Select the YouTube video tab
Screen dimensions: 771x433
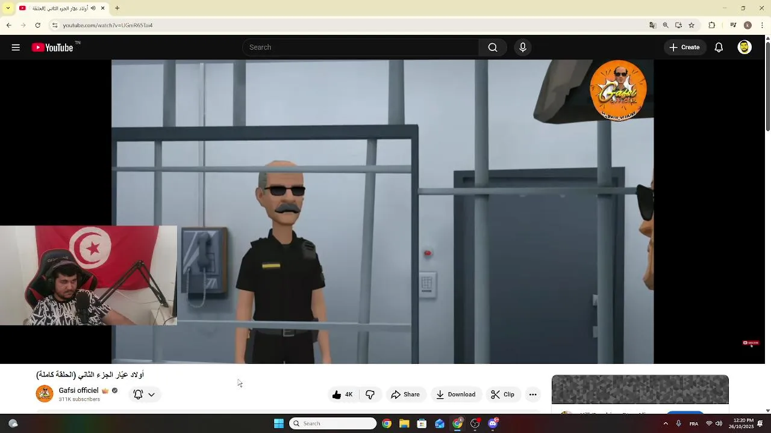63,8
